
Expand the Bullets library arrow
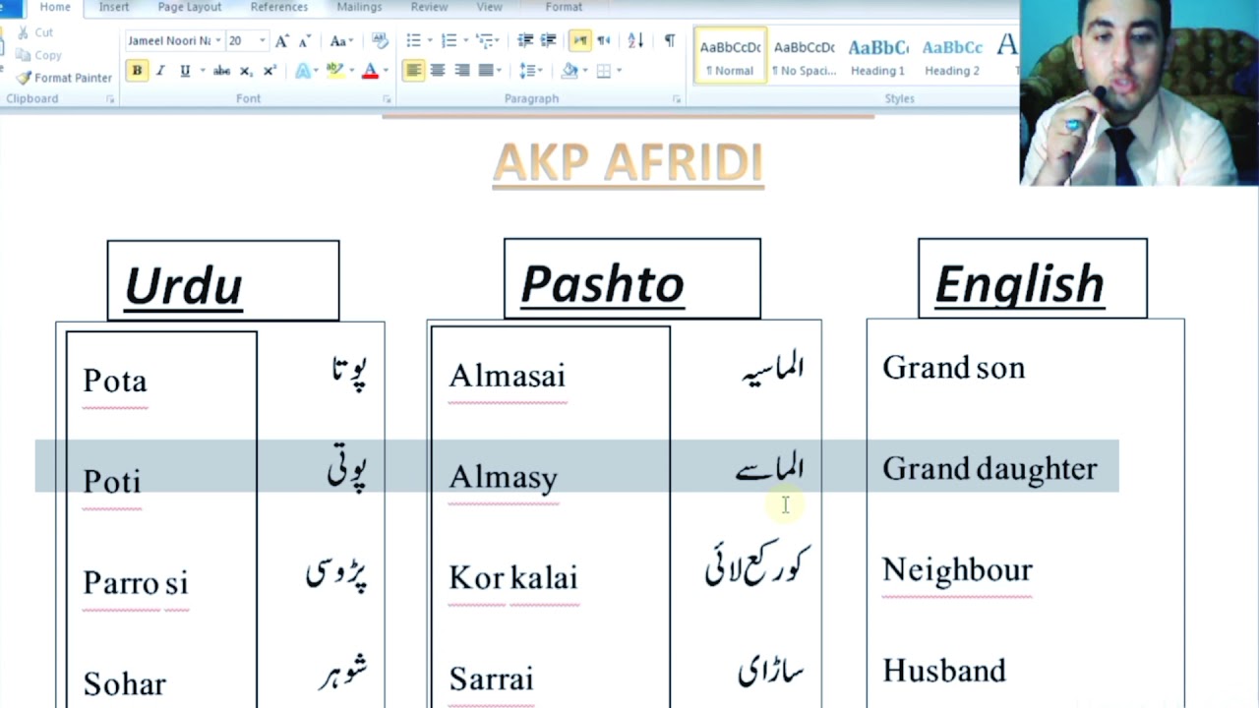(428, 40)
